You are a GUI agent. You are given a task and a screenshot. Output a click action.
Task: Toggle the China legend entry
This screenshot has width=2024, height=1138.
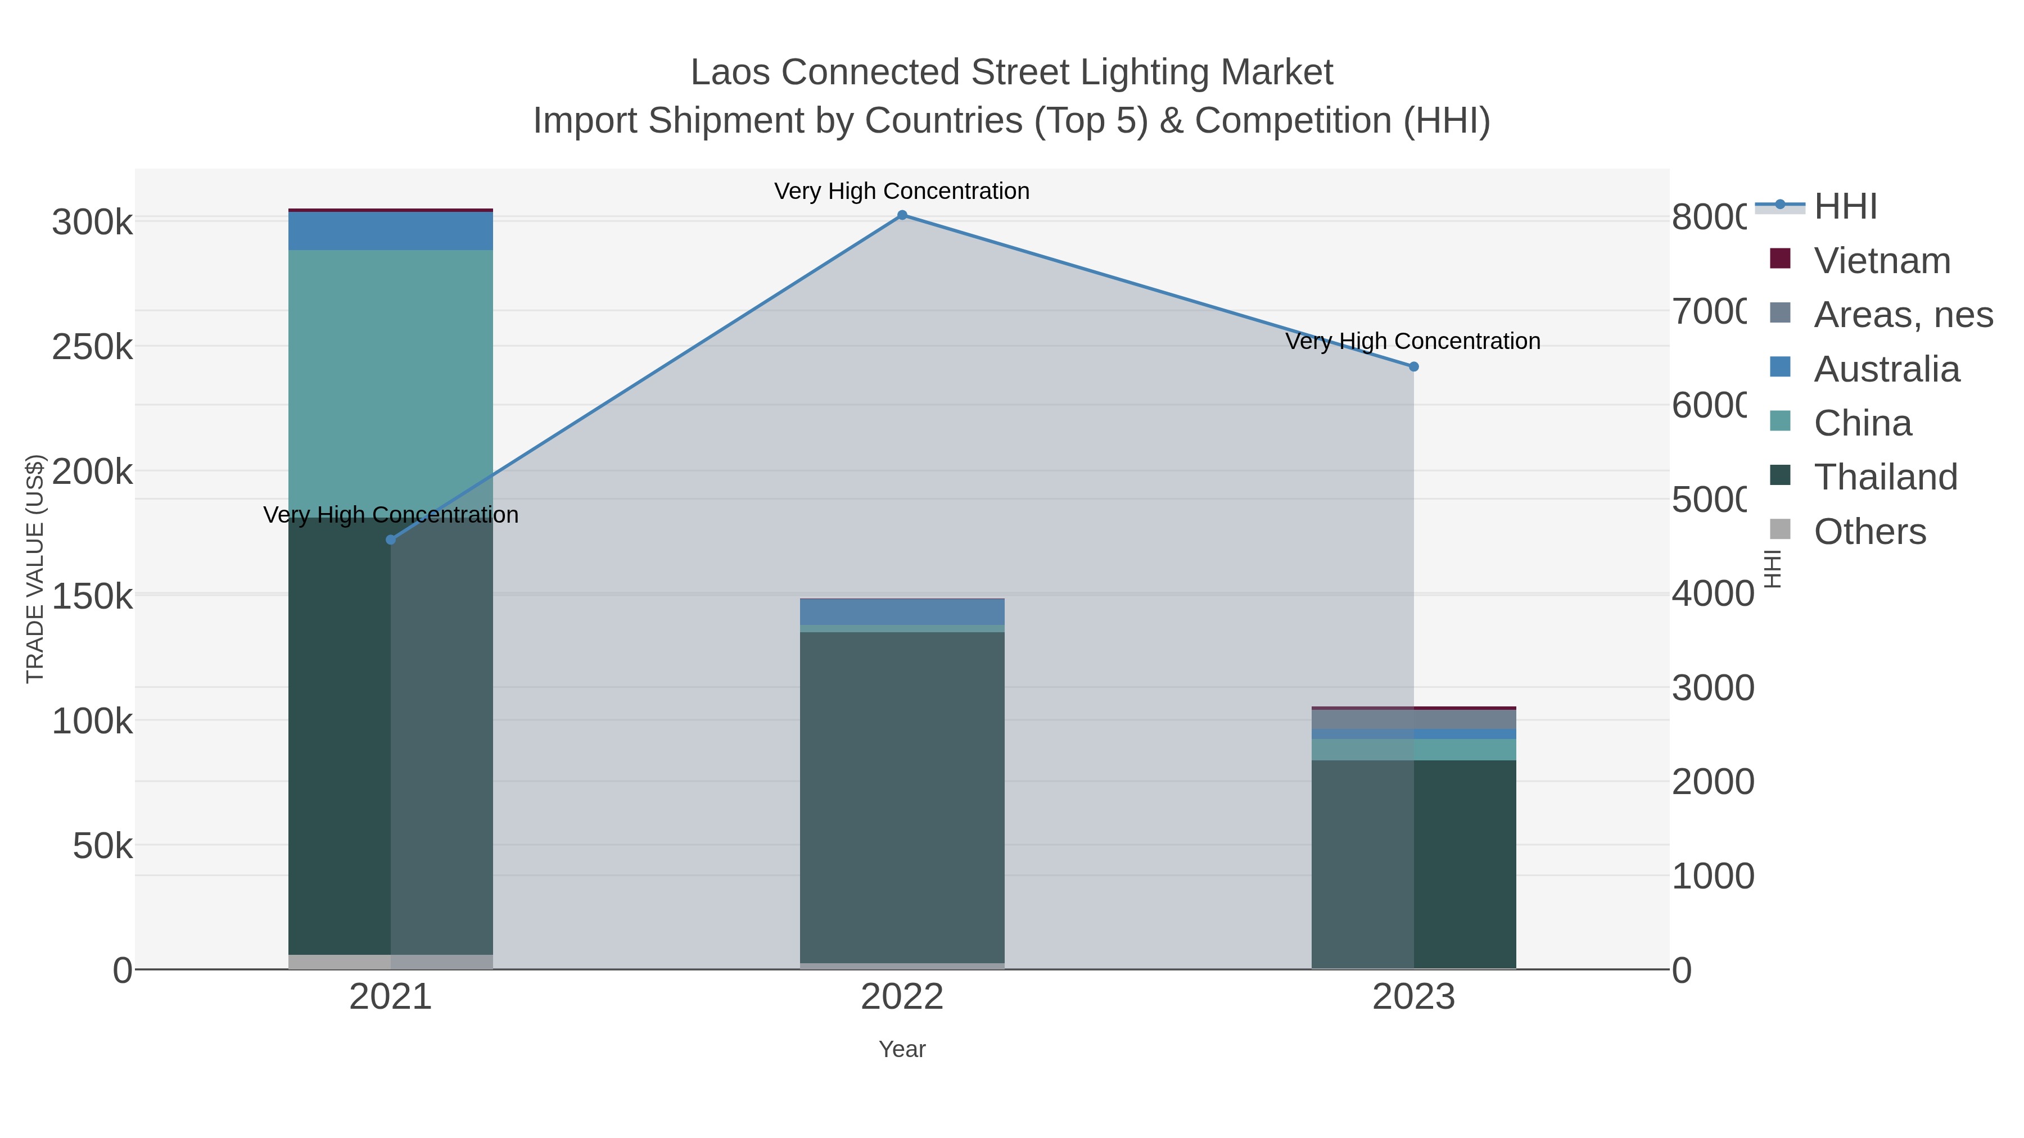[x=1840, y=423]
